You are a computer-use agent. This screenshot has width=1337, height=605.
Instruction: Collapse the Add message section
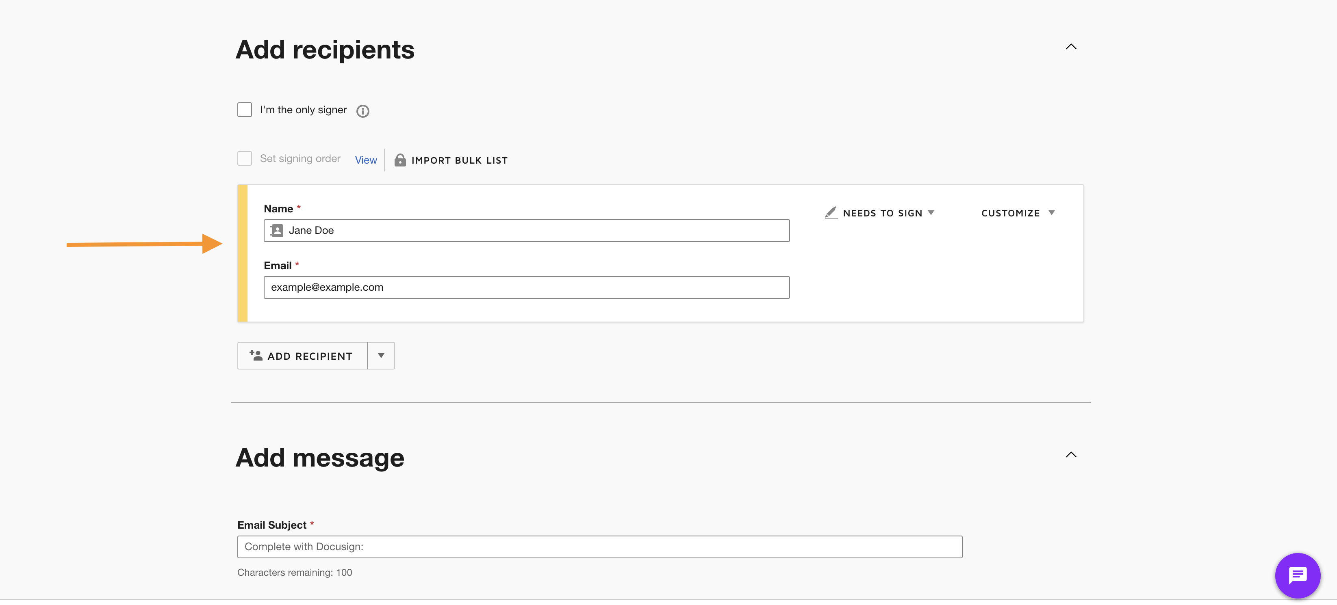coord(1071,455)
